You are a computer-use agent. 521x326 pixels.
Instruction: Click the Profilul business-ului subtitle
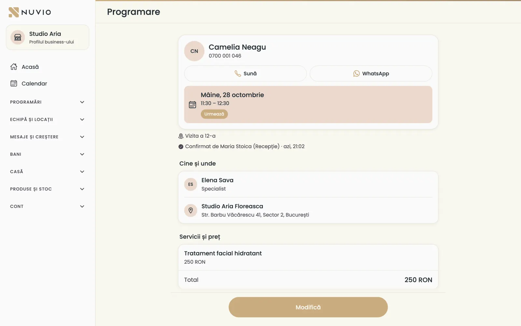click(x=51, y=42)
